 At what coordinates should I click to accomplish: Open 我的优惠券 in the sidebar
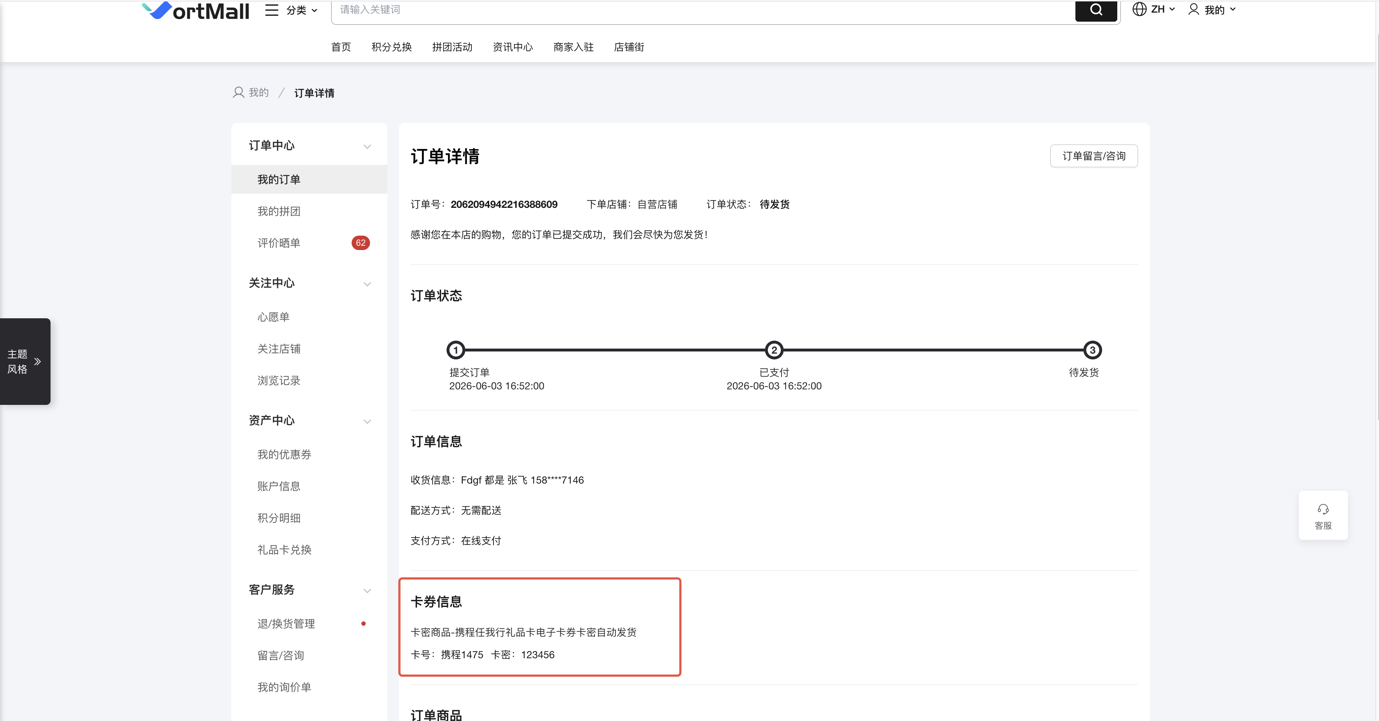click(x=284, y=454)
